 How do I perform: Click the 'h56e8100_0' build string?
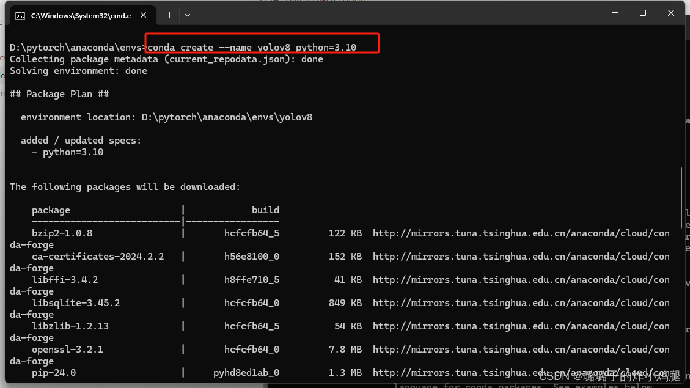[252, 257]
